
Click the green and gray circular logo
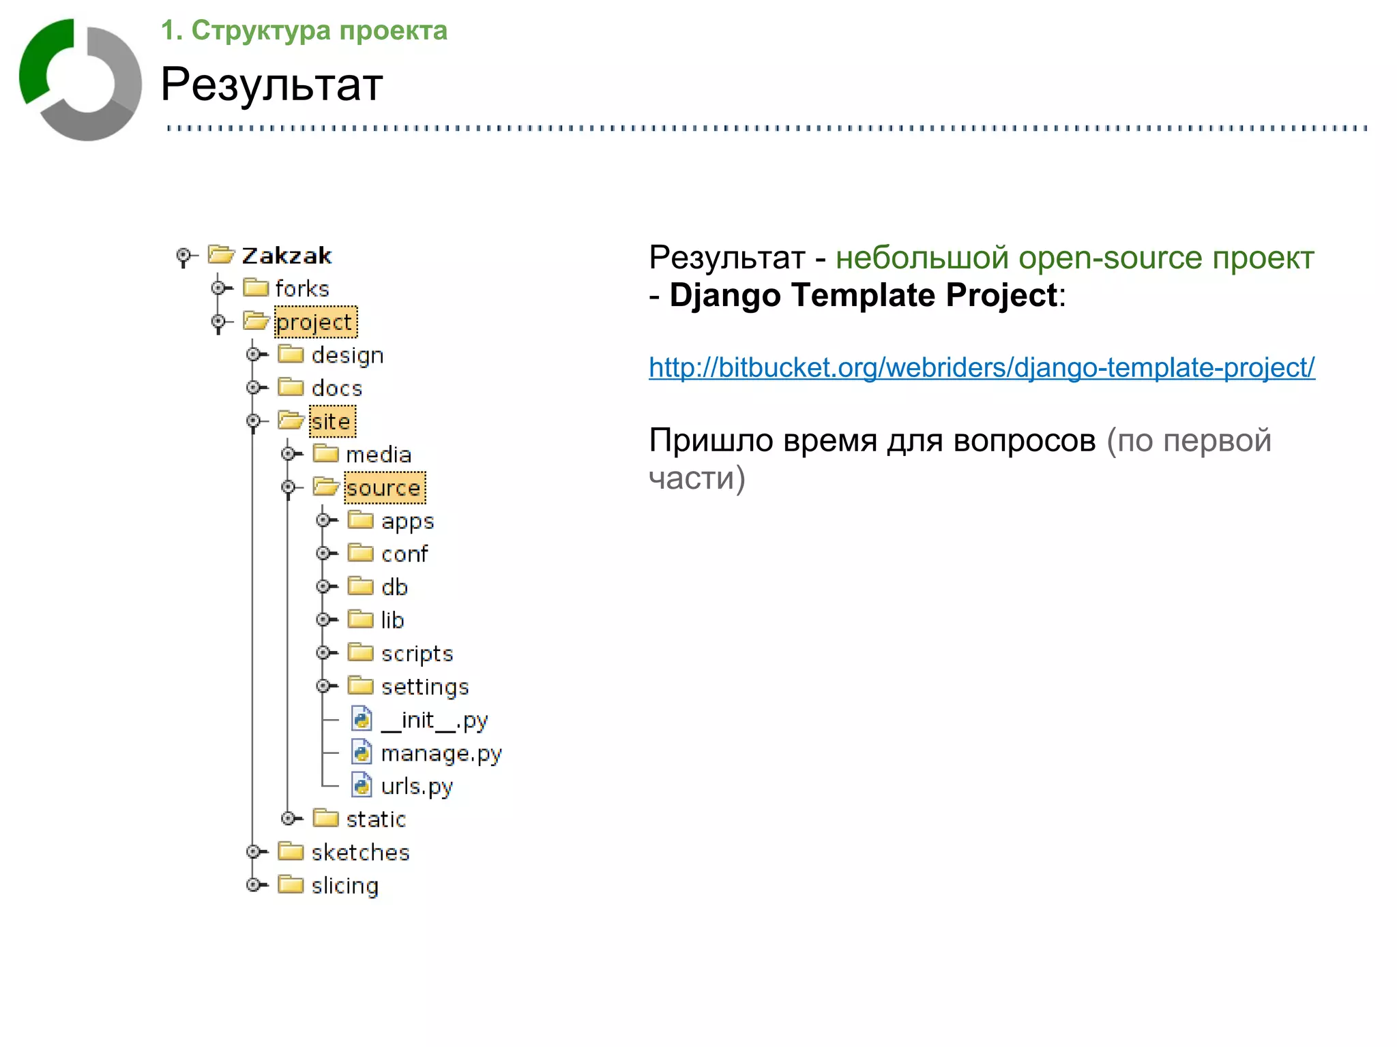pyautogui.click(x=80, y=80)
